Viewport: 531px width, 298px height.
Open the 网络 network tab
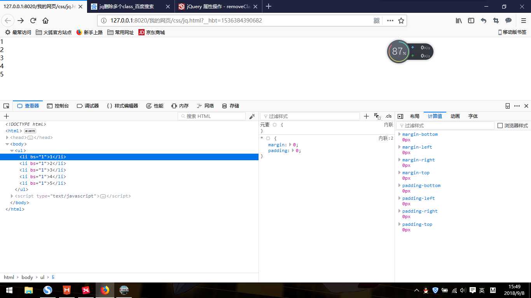(x=205, y=106)
